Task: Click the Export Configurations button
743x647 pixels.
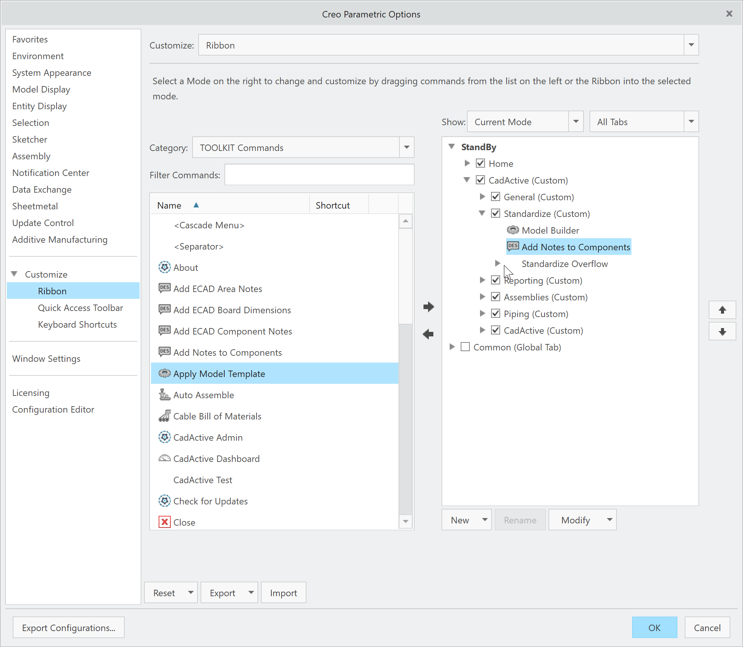Action: 69,628
